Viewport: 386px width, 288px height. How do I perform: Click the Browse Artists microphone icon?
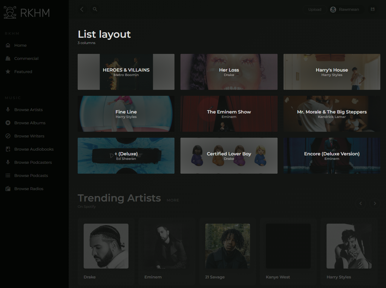pos(8,110)
